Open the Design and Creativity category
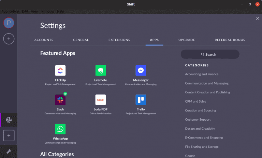 click(x=200, y=129)
